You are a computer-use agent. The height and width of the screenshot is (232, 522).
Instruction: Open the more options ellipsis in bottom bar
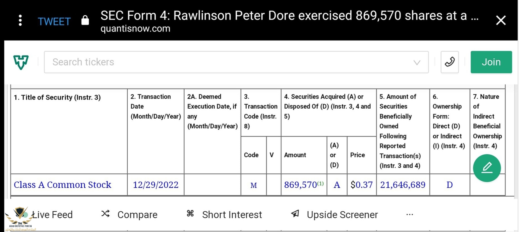(x=409, y=214)
